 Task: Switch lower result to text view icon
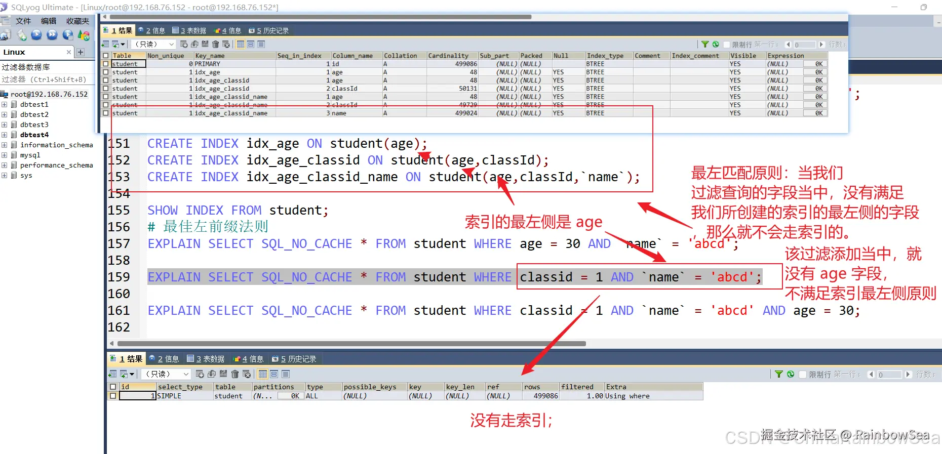[286, 374]
